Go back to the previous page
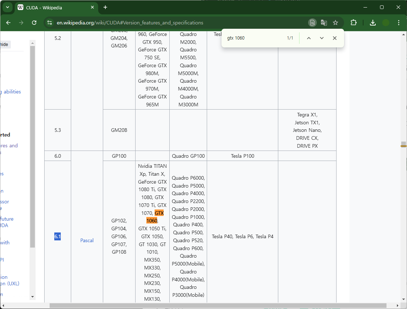 point(8,23)
